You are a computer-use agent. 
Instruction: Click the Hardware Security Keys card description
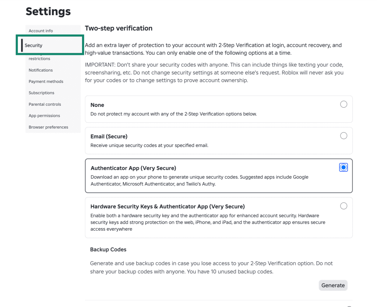click(208, 222)
